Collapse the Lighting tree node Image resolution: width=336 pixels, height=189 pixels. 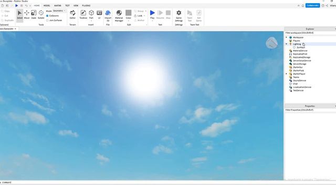tap(287, 44)
